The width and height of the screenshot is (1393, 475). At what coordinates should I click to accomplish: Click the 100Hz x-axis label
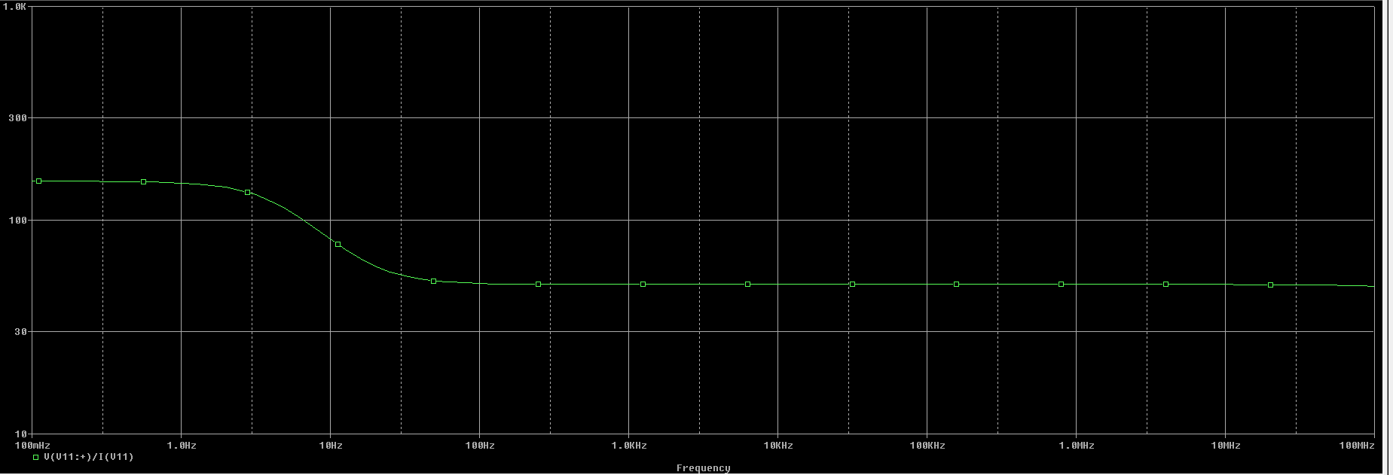click(x=480, y=446)
